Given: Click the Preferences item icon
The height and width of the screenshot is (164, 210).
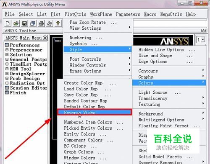Looking at the screenshot, I should click(x=7, y=45).
